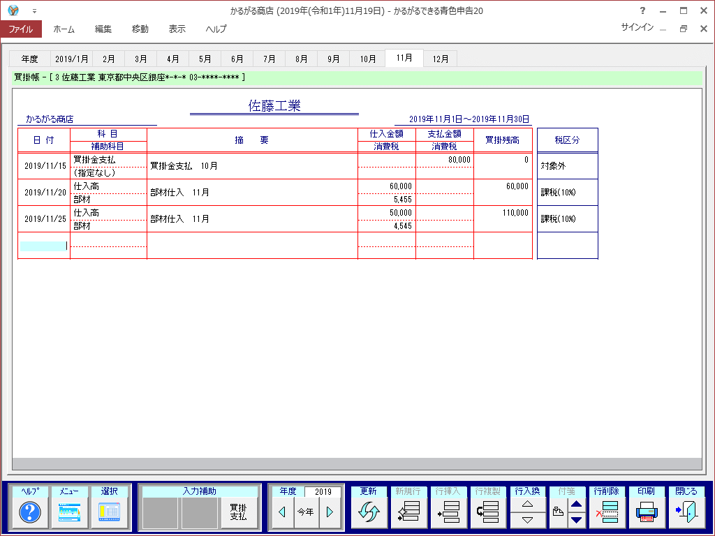The image size is (715, 536).
Task: Select date cell 2019/11/25
Action: point(45,219)
